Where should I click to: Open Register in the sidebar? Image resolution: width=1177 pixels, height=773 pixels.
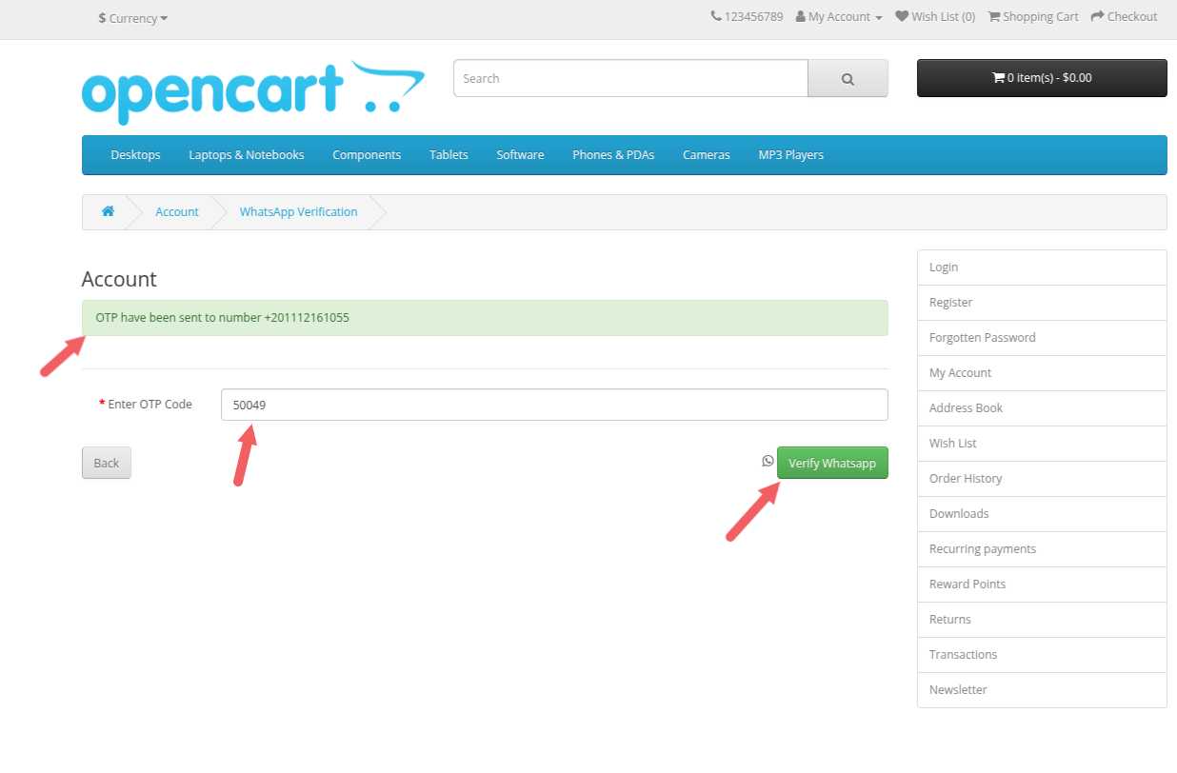coord(1042,303)
